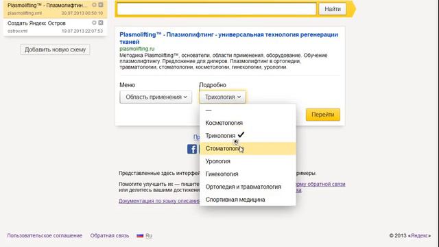Choose Стоматология from the dropdown list

[248, 148]
